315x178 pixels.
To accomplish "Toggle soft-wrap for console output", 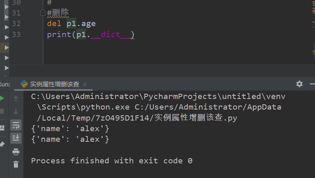I will 16,125.
